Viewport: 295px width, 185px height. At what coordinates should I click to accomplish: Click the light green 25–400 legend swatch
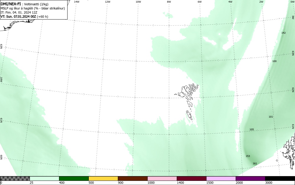pyautogui.click(x=45, y=178)
